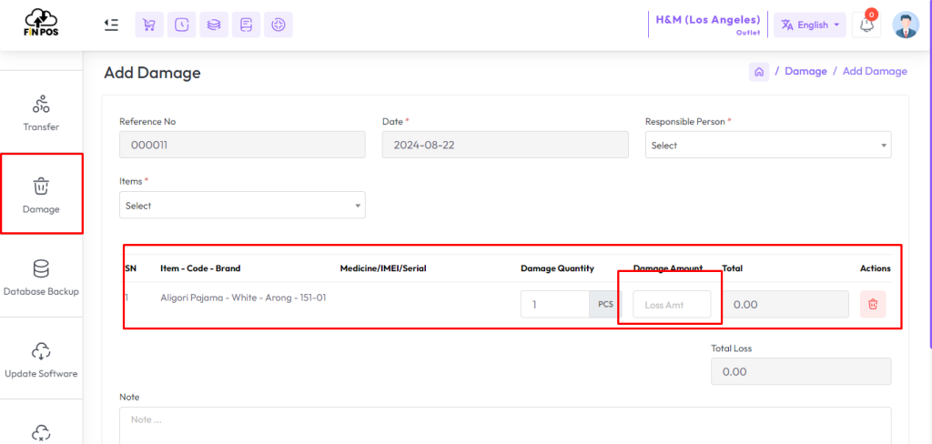Open Database Backup in the sidebar
Screen dimensions: 932x444
[41, 277]
